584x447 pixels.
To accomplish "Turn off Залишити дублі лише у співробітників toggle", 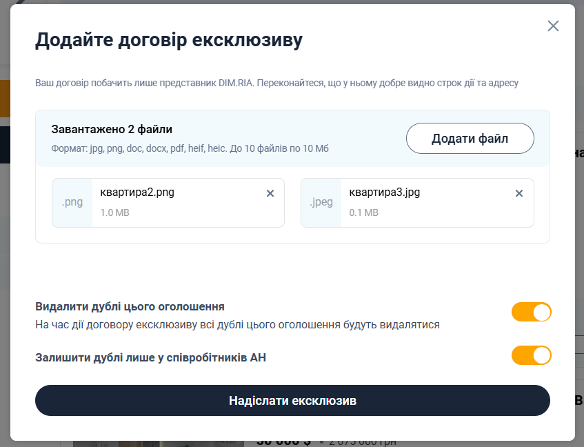I will tap(531, 355).
